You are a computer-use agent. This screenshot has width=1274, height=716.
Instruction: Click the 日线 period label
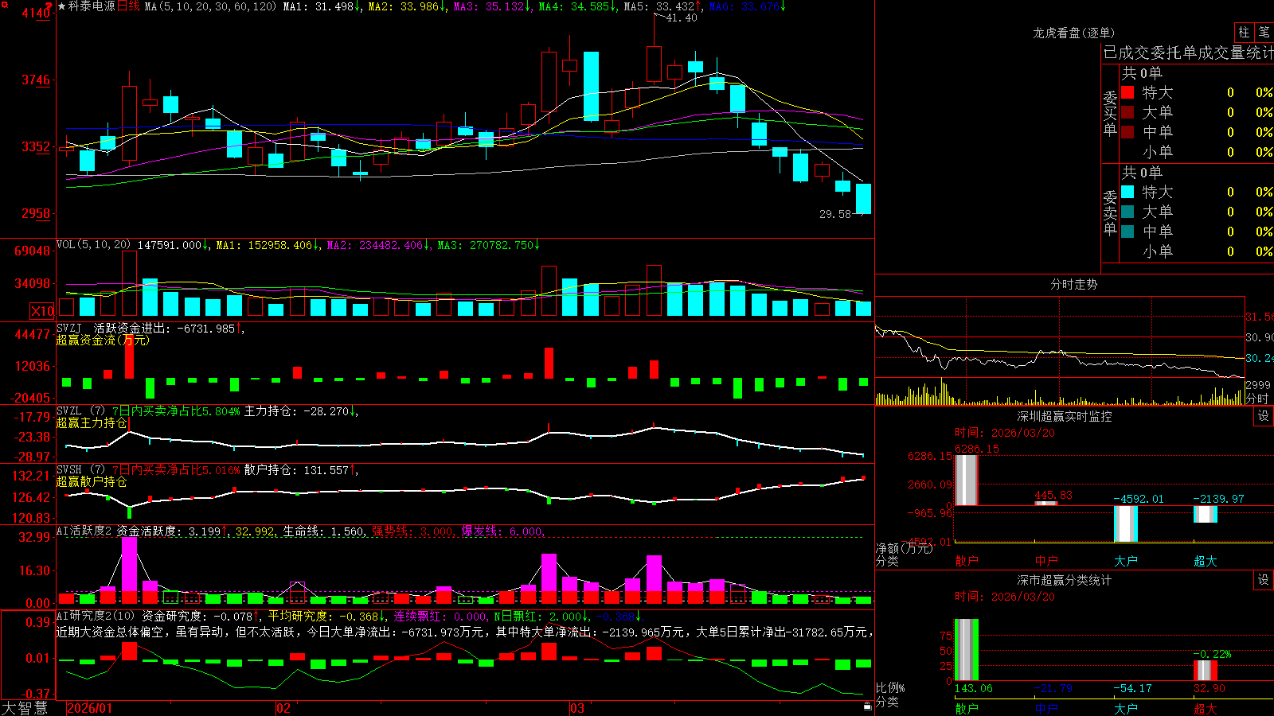coord(129,6)
